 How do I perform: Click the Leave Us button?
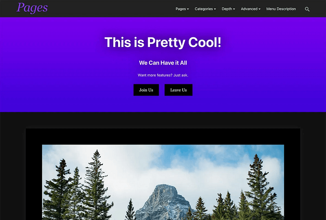click(x=178, y=90)
